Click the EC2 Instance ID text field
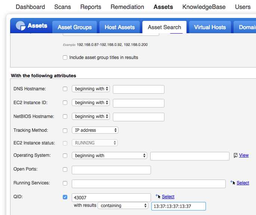This screenshot has width=256, height=215. point(138,103)
